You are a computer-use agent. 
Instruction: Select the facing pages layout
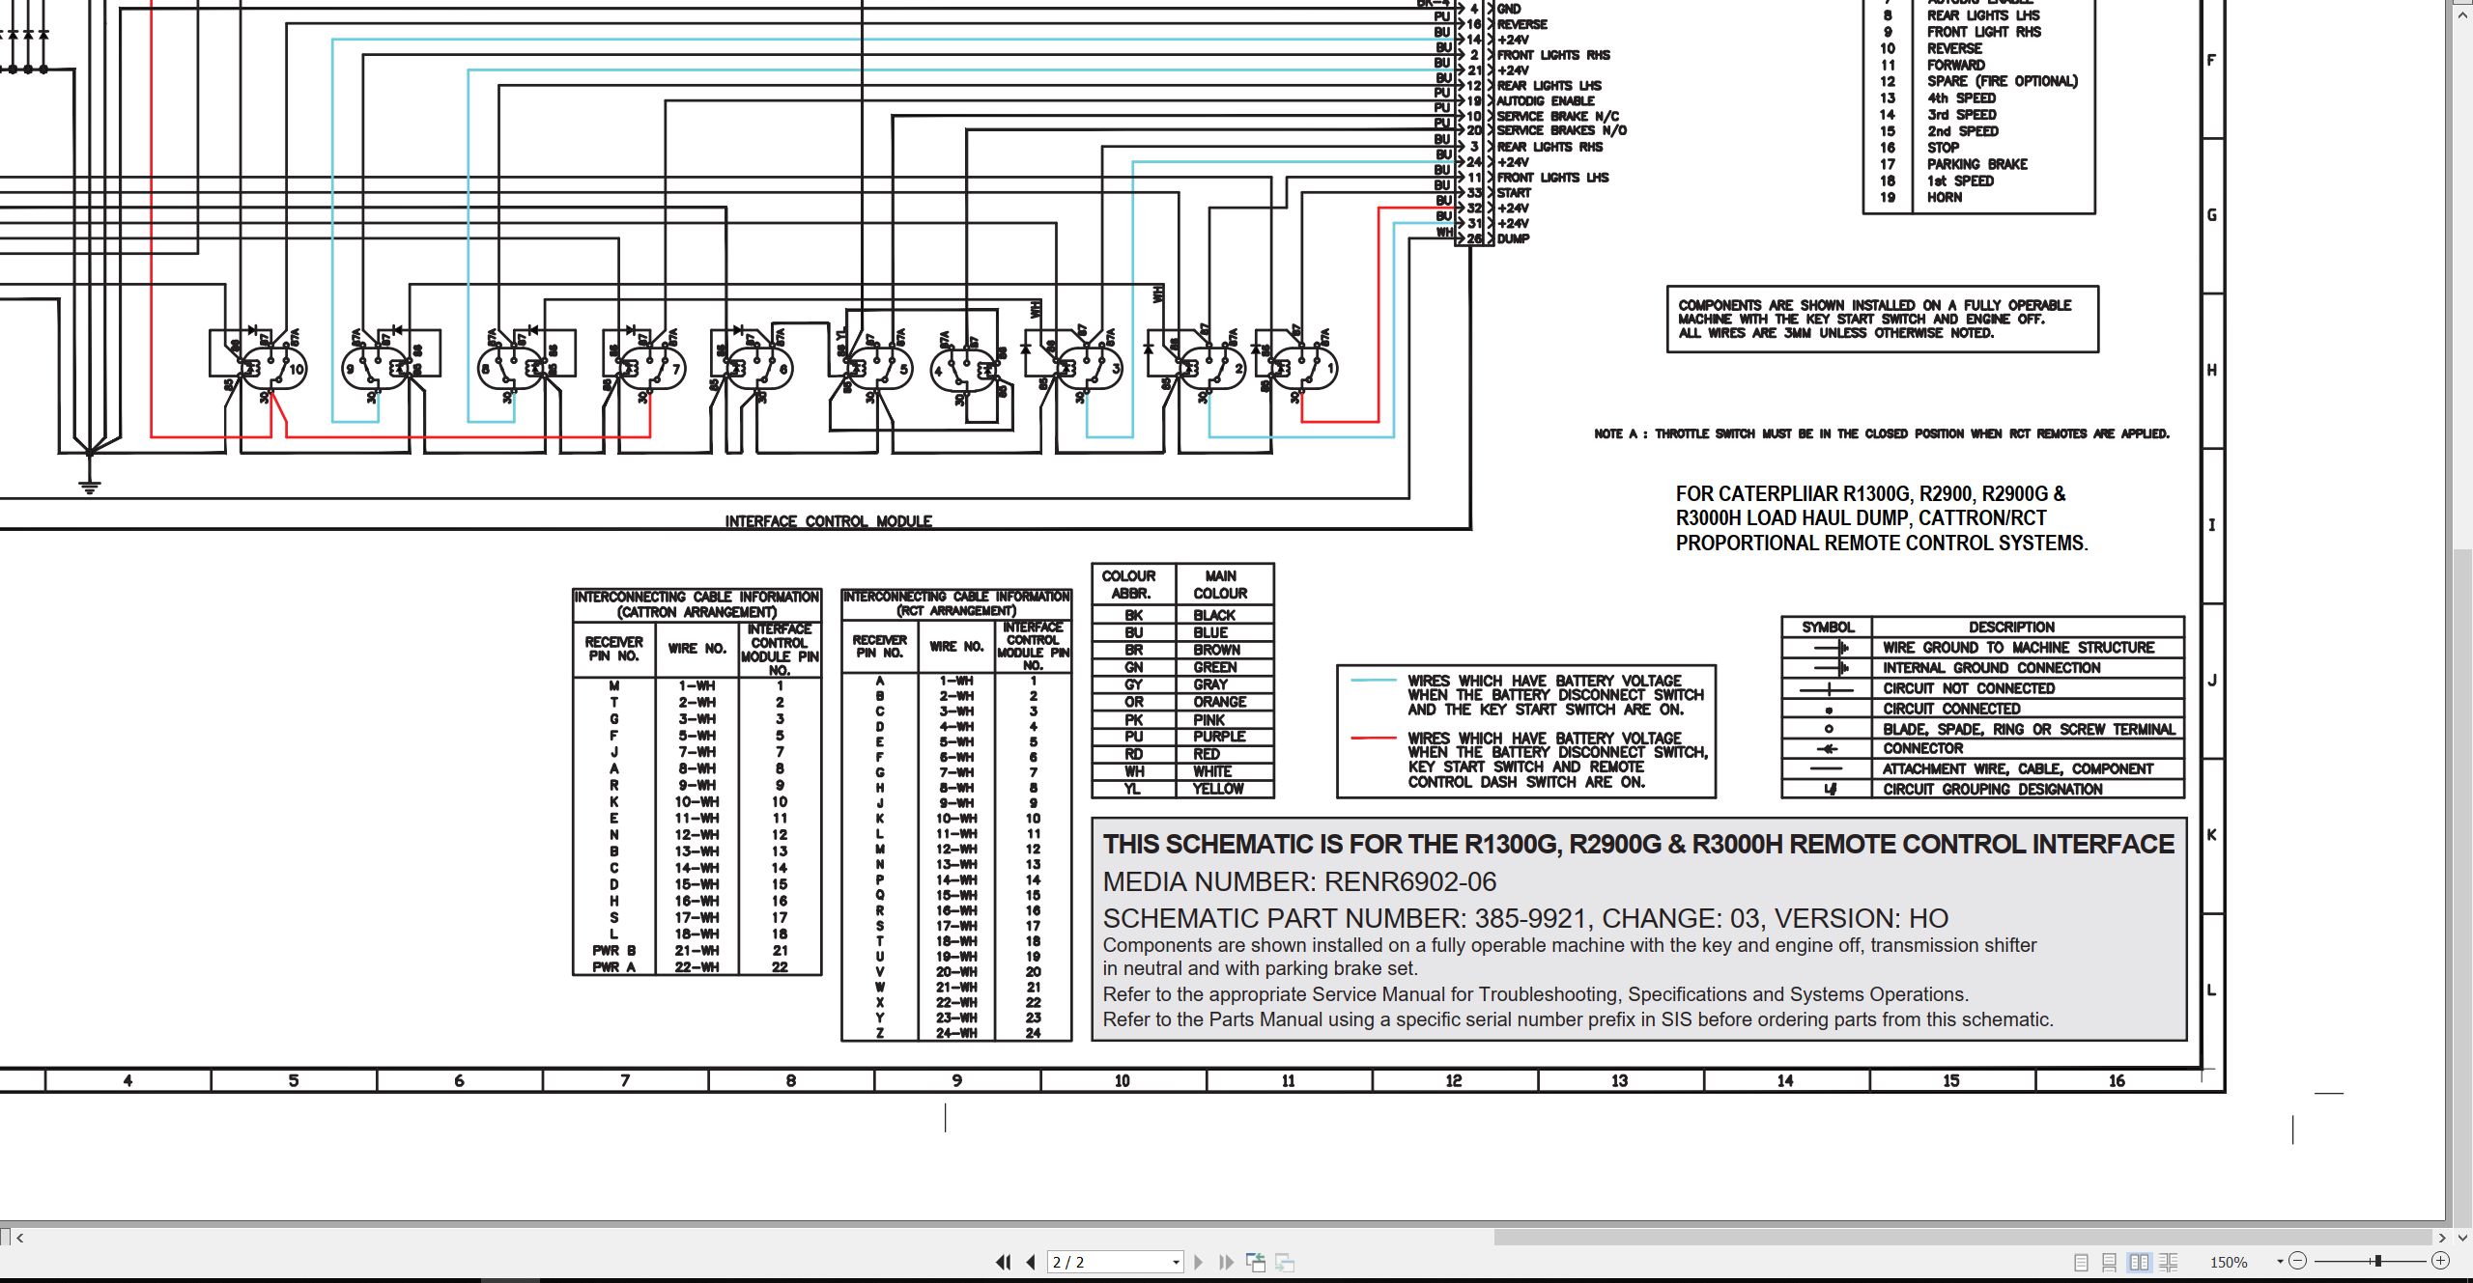(x=2140, y=1262)
